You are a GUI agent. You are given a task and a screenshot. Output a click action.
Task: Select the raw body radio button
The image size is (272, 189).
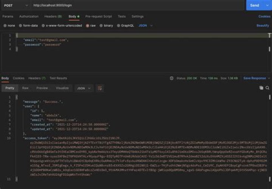[x=87, y=26]
